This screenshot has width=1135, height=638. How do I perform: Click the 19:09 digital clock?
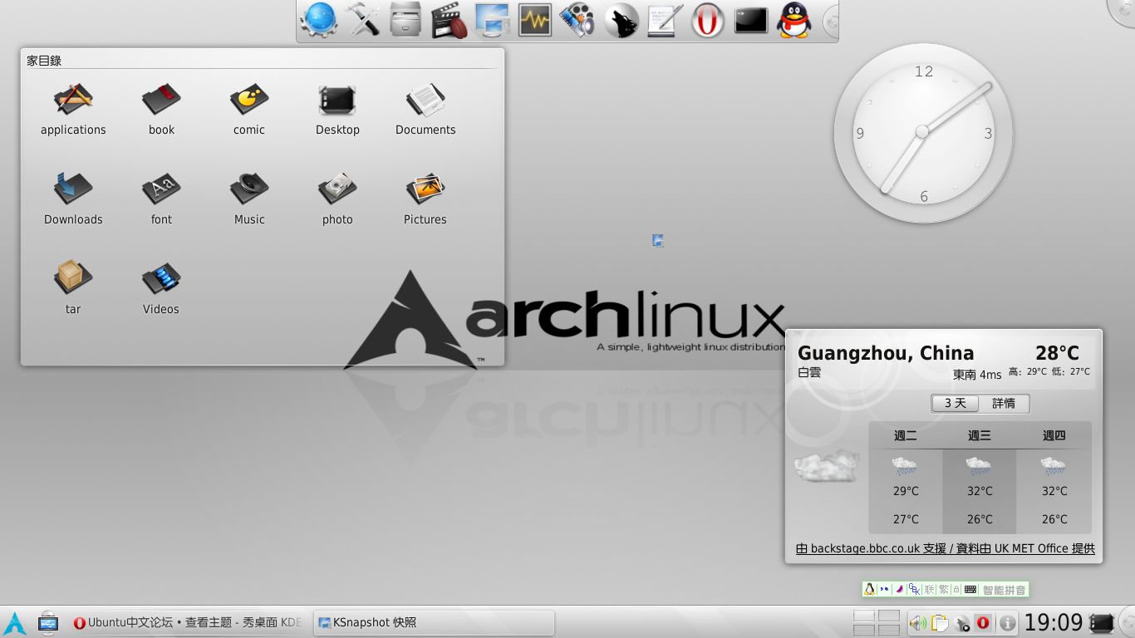pyautogui.click(x=1054, y=622)
